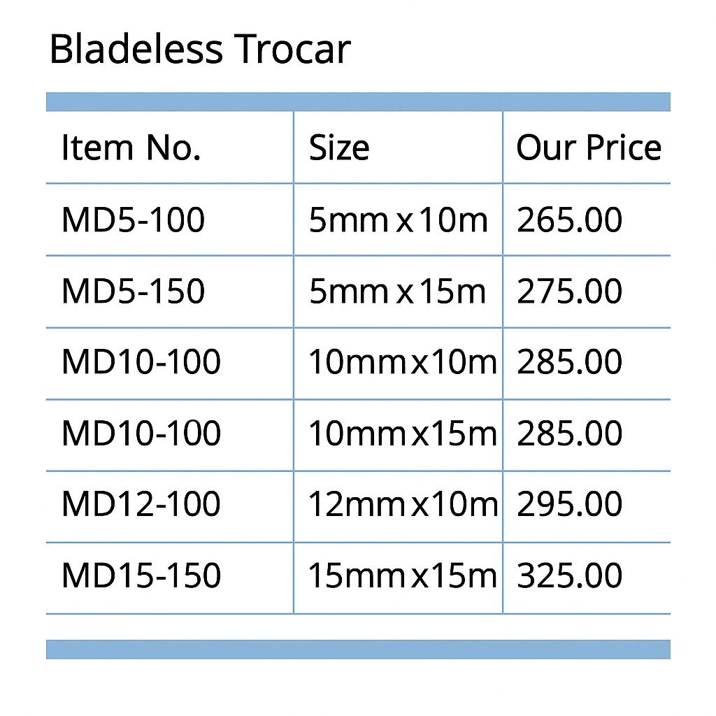Select the 295.00 price cell
Screen dimensions: 716x716
[569, 505]
